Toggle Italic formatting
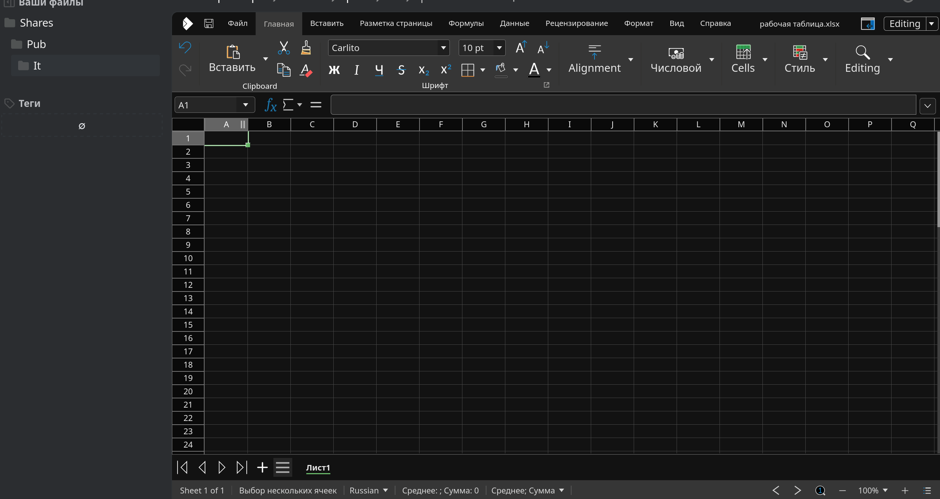The image size is (940, 499). [x=356, y=70]
